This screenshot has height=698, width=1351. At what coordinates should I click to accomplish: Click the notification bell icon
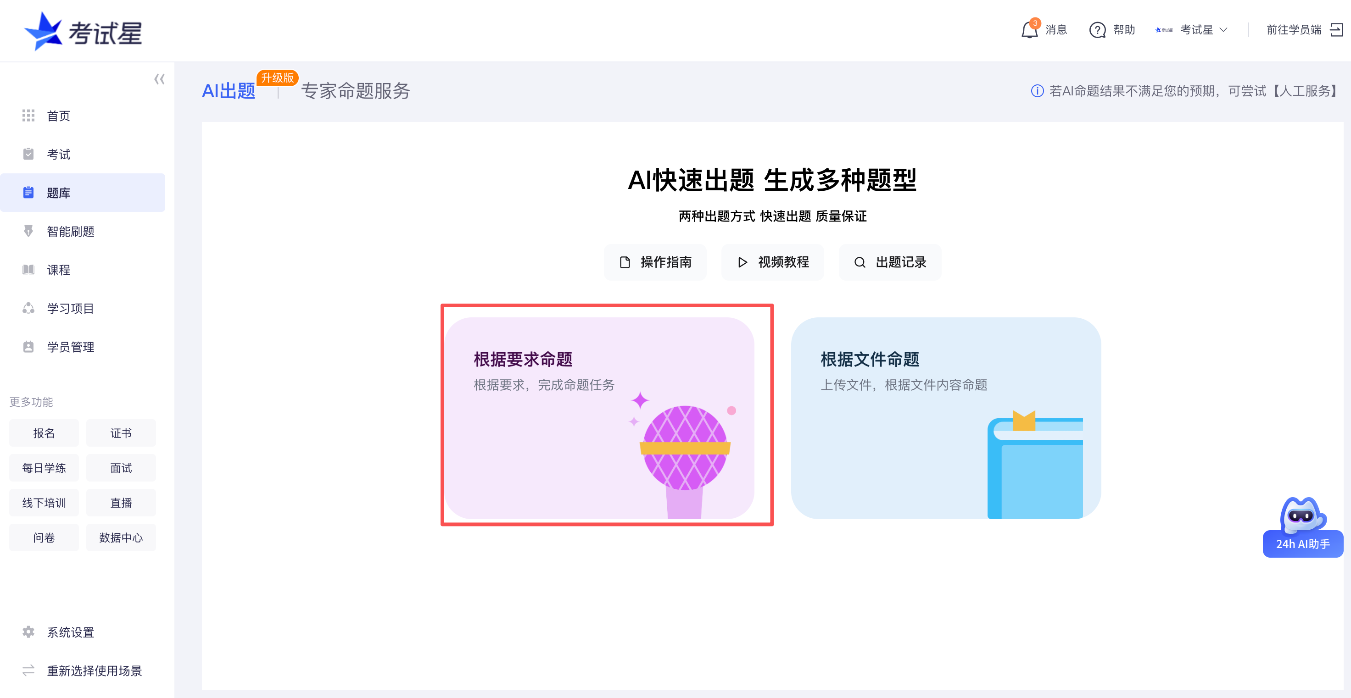[1029, 30]
